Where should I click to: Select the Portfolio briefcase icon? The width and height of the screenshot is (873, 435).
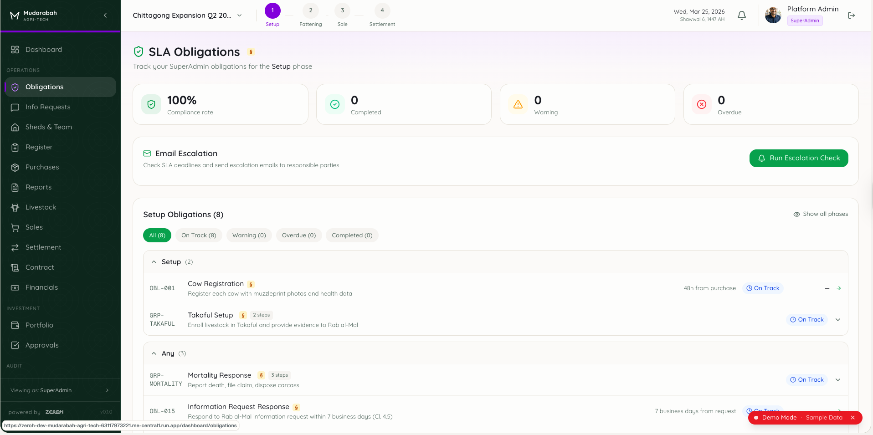15,325
